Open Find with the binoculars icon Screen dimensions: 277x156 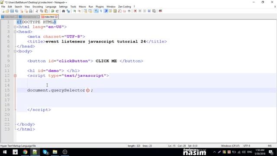click(x=64, y=11)
